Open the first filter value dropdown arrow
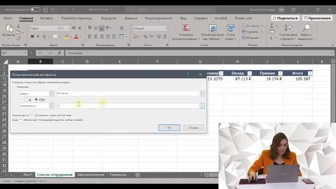This screenshot has width=336, height=189. 202,93
